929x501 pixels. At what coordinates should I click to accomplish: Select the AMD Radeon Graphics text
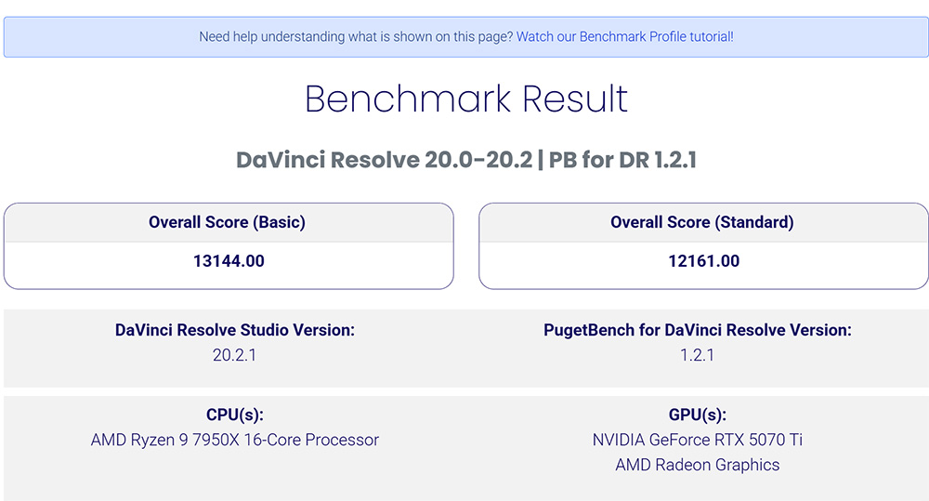tap(697, 465)
